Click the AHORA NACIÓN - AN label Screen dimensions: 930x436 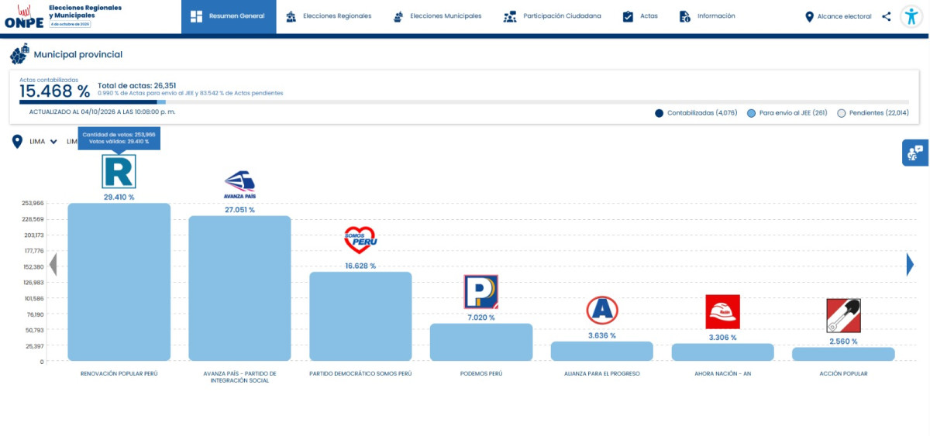pyautogui.click(x=723, y=373)
